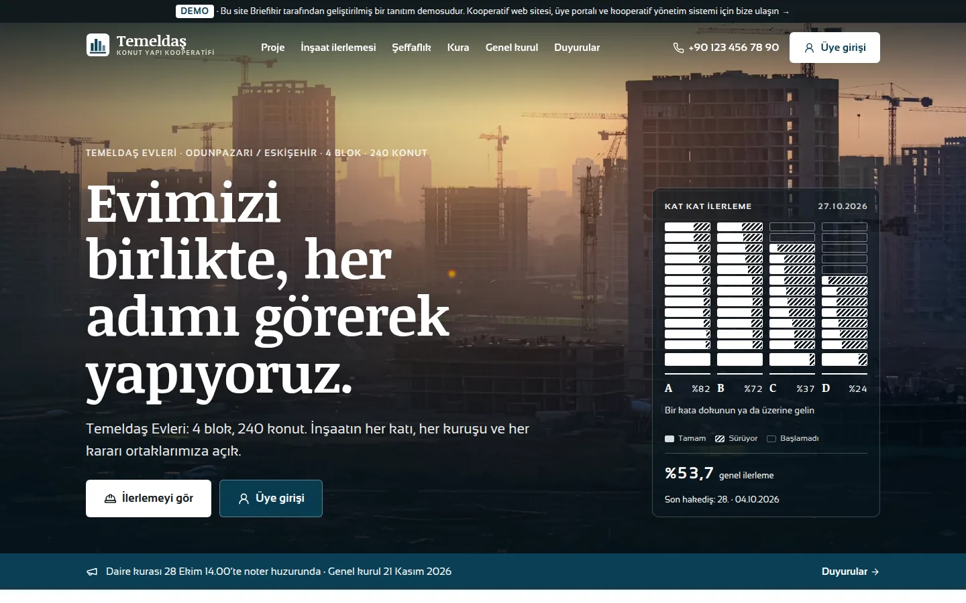Click the phone icon in the header
The width and height of the screenshot is (966, 603).
[678, 48]
